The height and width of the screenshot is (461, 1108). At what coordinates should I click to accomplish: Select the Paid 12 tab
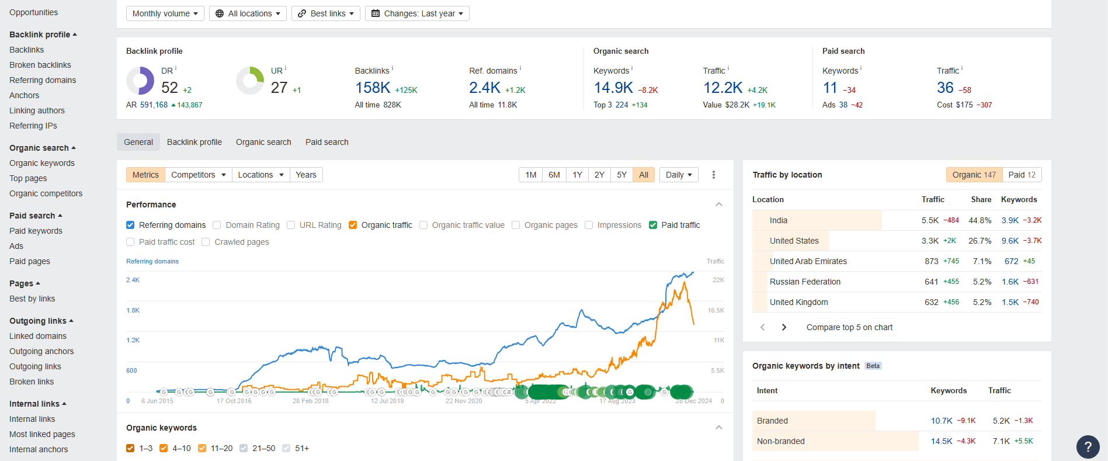[1022, 175]
